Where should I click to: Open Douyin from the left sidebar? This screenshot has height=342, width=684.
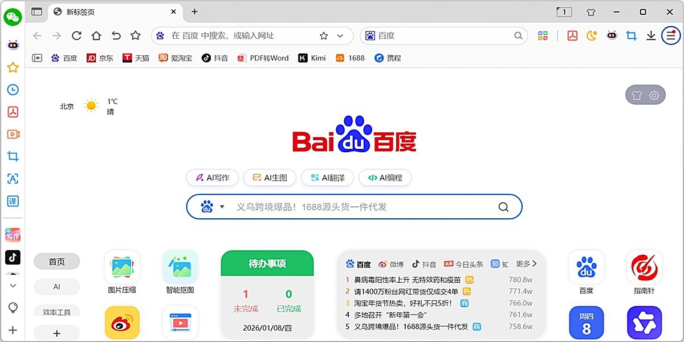click(13, 258)
